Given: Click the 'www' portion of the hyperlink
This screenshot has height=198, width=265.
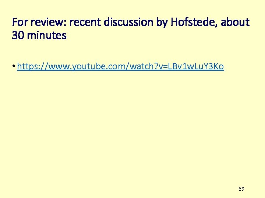Looking at the screenshot, I should [59, 67].
